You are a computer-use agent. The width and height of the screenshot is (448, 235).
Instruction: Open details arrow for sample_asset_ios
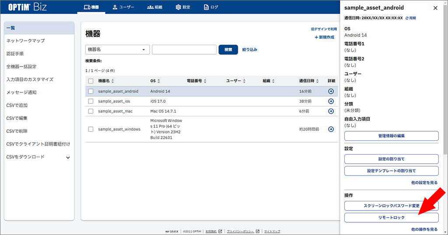pos(331,101)
